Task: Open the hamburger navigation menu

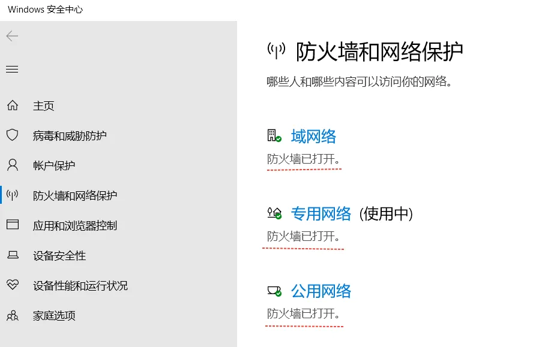Action: click(x=12, y=70)
